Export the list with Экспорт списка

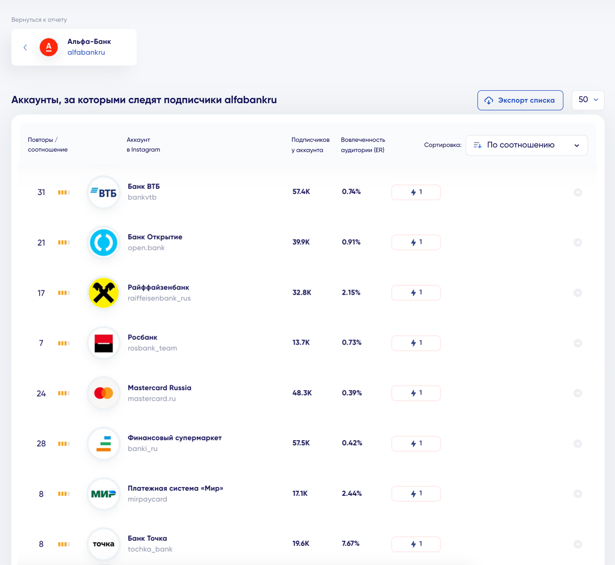click(520, 100)
